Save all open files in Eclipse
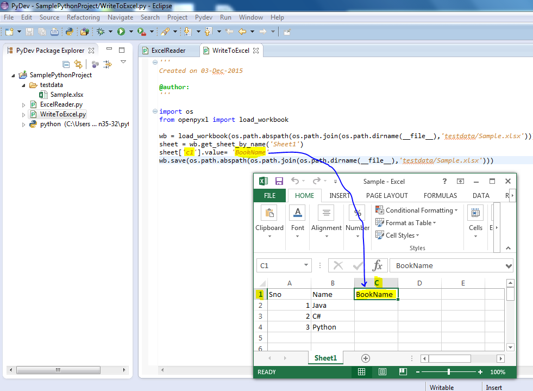 [42, 31]
